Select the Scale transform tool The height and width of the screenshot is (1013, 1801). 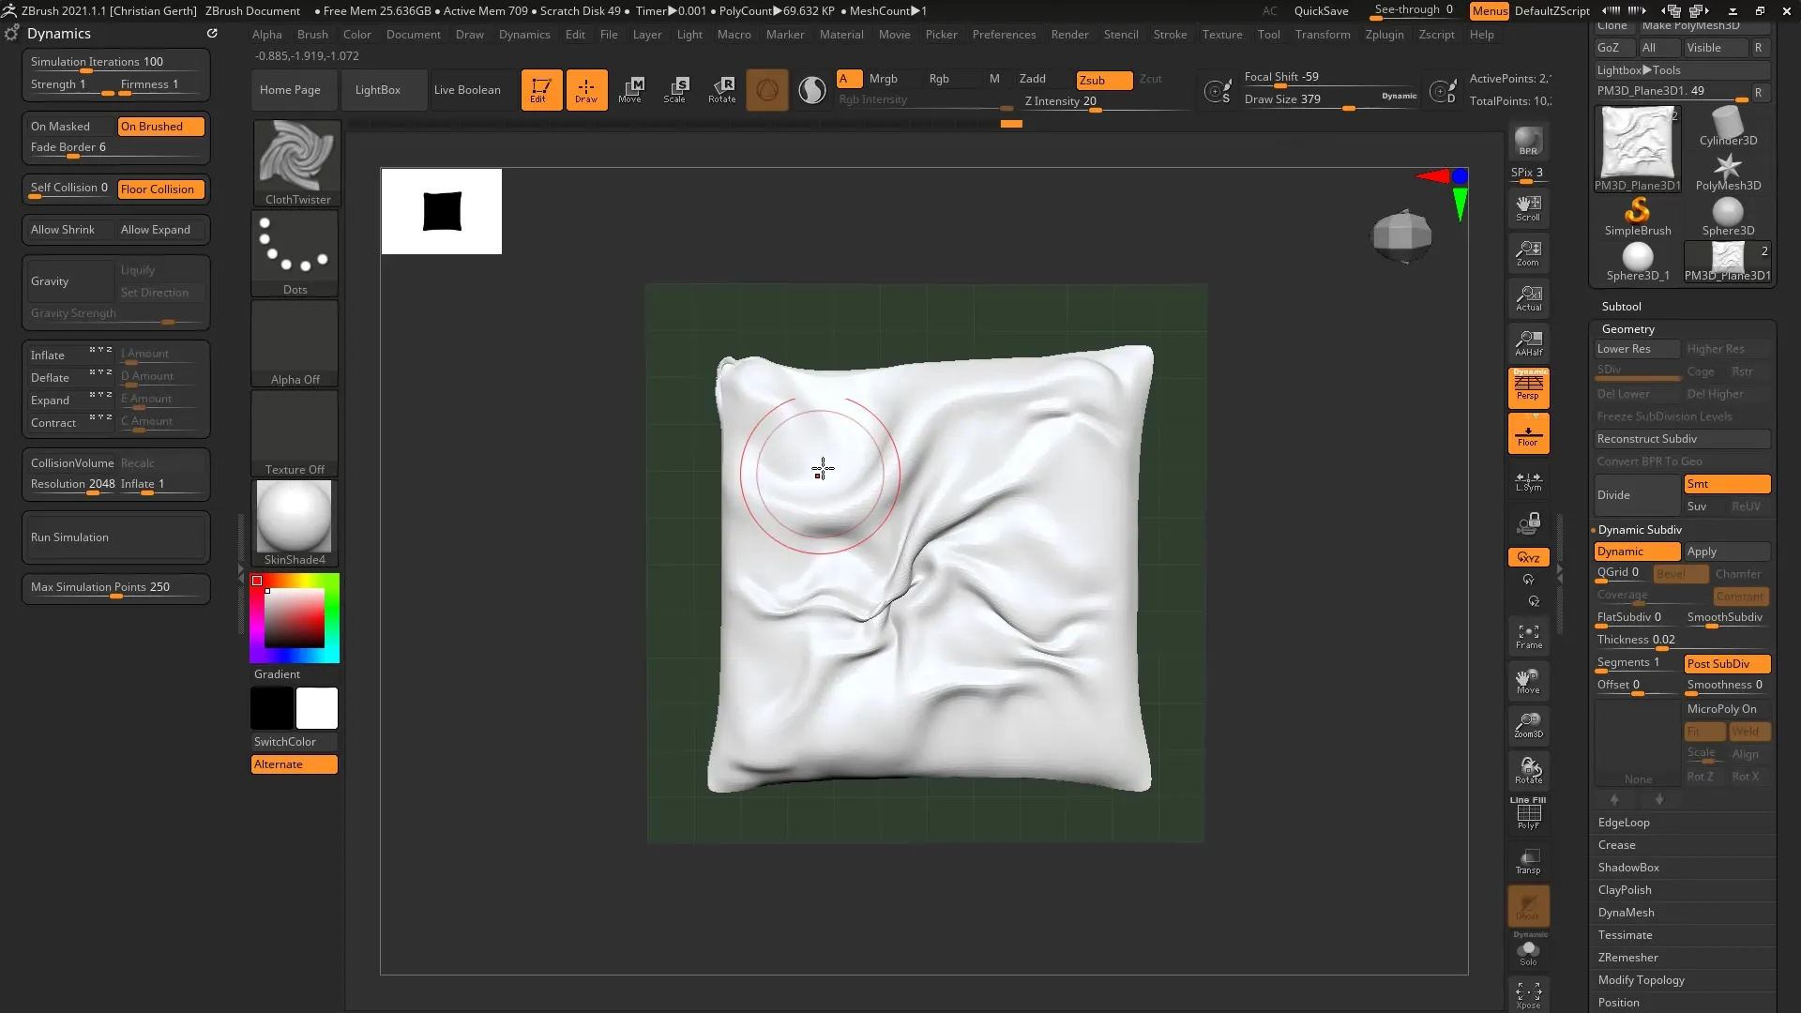coord(675,90)
